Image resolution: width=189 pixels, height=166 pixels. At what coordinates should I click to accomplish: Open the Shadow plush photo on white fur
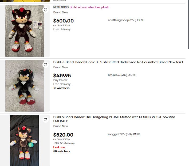[x=25, y=86]
